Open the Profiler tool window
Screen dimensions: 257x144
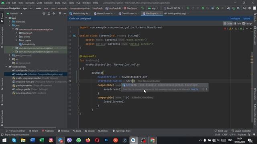coord(103,131)
